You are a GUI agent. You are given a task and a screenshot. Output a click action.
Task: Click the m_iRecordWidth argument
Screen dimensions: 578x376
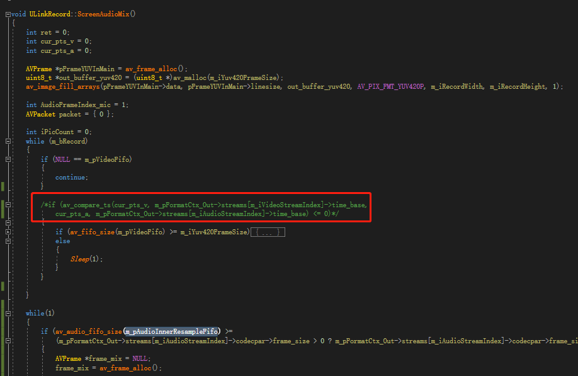click(456, 87)
